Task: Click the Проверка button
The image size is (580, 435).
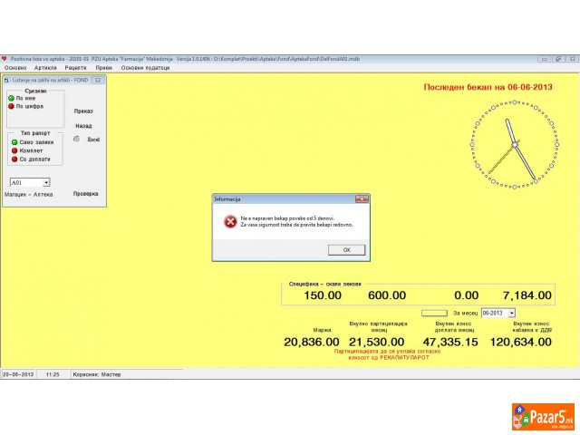Action: coord(85,193)
